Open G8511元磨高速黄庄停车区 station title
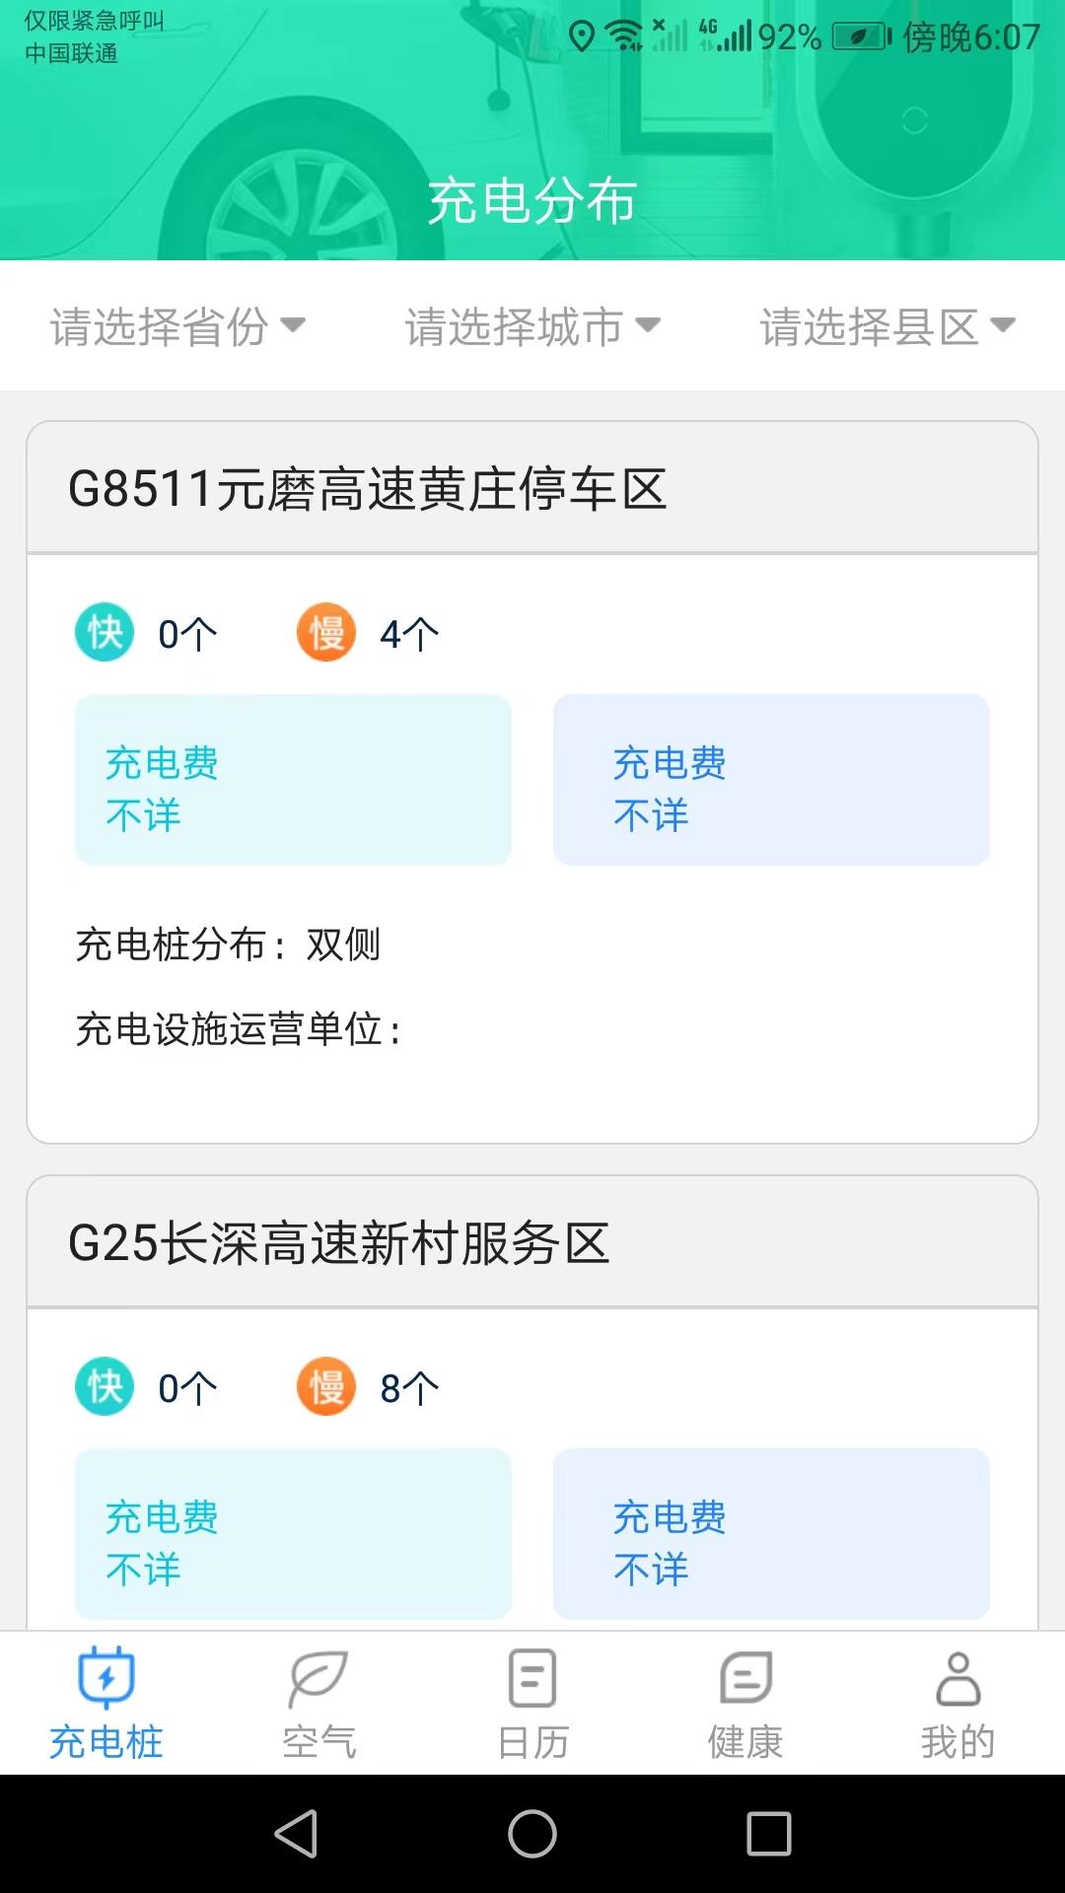Image resolution: width=1065 pixels, height=1893 pixels. coord(367,489)
